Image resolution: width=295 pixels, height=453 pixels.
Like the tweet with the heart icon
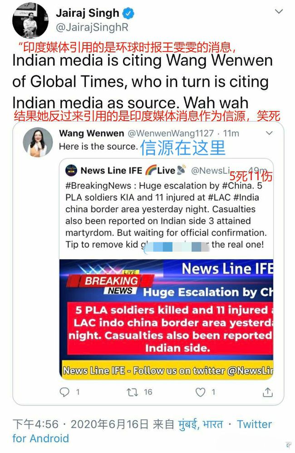point(200,392)
